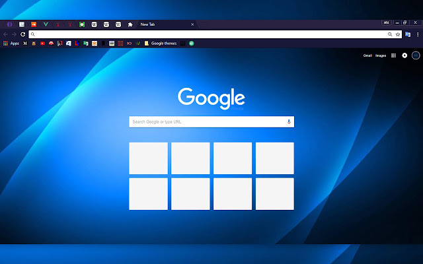The height and width of the screenshot is (264, 423).
Task: Open the top-left most-visited tile
Action: (x=148, y=158)
